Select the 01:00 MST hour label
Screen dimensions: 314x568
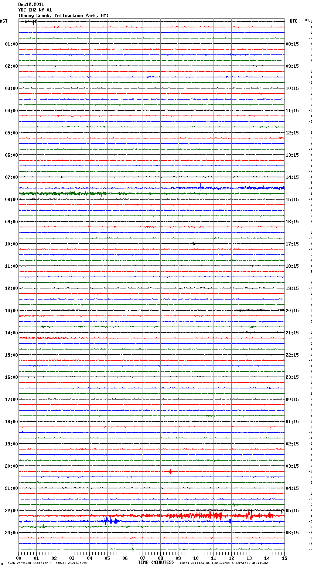11,44
